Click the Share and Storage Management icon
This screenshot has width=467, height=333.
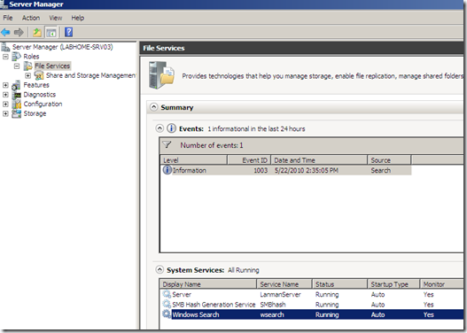(x=39, y=75)
